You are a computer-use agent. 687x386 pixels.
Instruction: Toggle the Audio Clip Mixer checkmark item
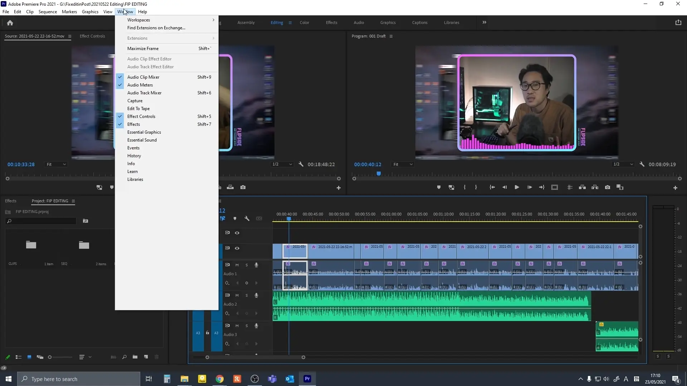tap(167, 77)
